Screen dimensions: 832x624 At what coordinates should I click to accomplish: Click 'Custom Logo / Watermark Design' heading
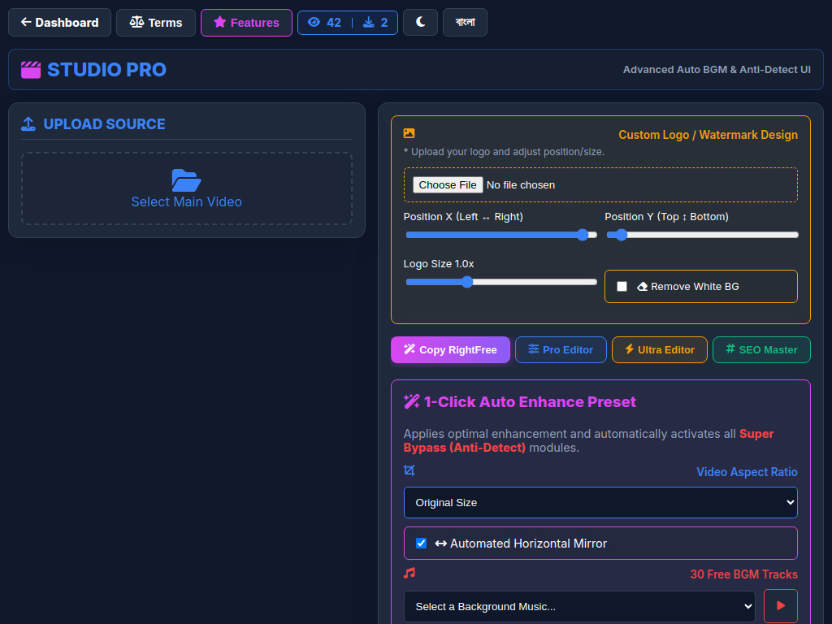pyautogui.click(x=708, y=135)
